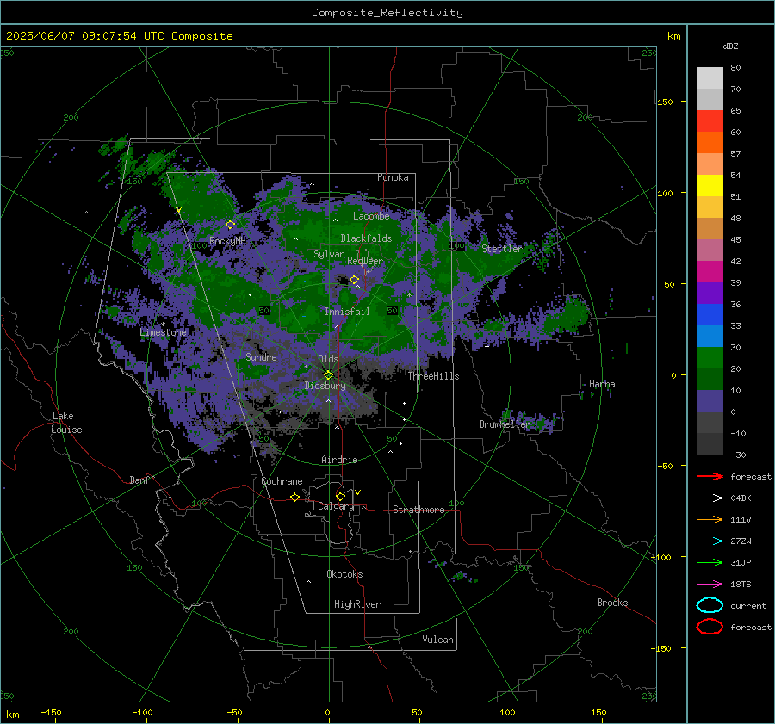The height and width of the screenshot is (724, 775).
Task: Click the ThreeHills city label
Action: 433,376
